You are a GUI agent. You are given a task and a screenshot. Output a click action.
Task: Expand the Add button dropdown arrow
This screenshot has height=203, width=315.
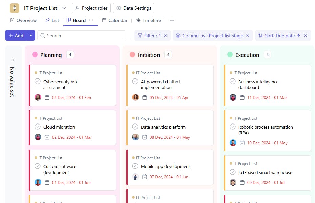pos(31,36)
